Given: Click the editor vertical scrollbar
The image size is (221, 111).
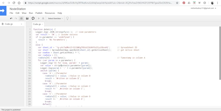Looking at the screenshot, I should tap(220, 53).
